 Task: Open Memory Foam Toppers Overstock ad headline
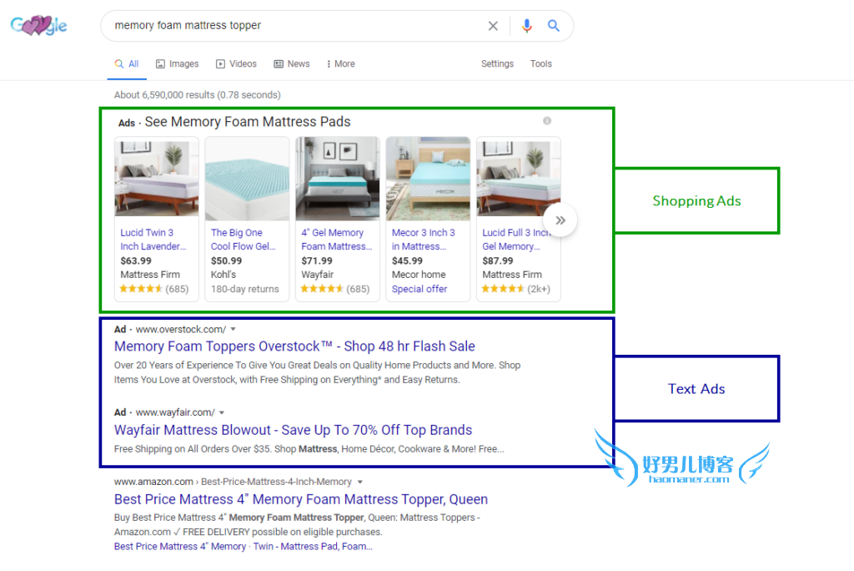coord(294,346)
